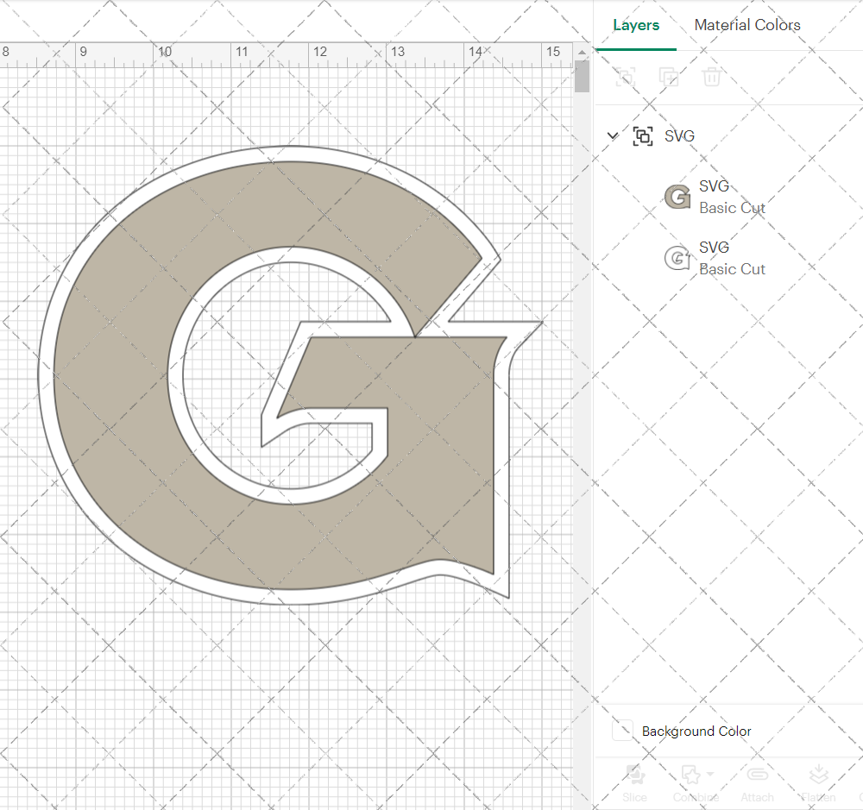863x810 pixels.
Task: Click the Attach tool icon
Action: pyautogui.click(x=757, y=775)
